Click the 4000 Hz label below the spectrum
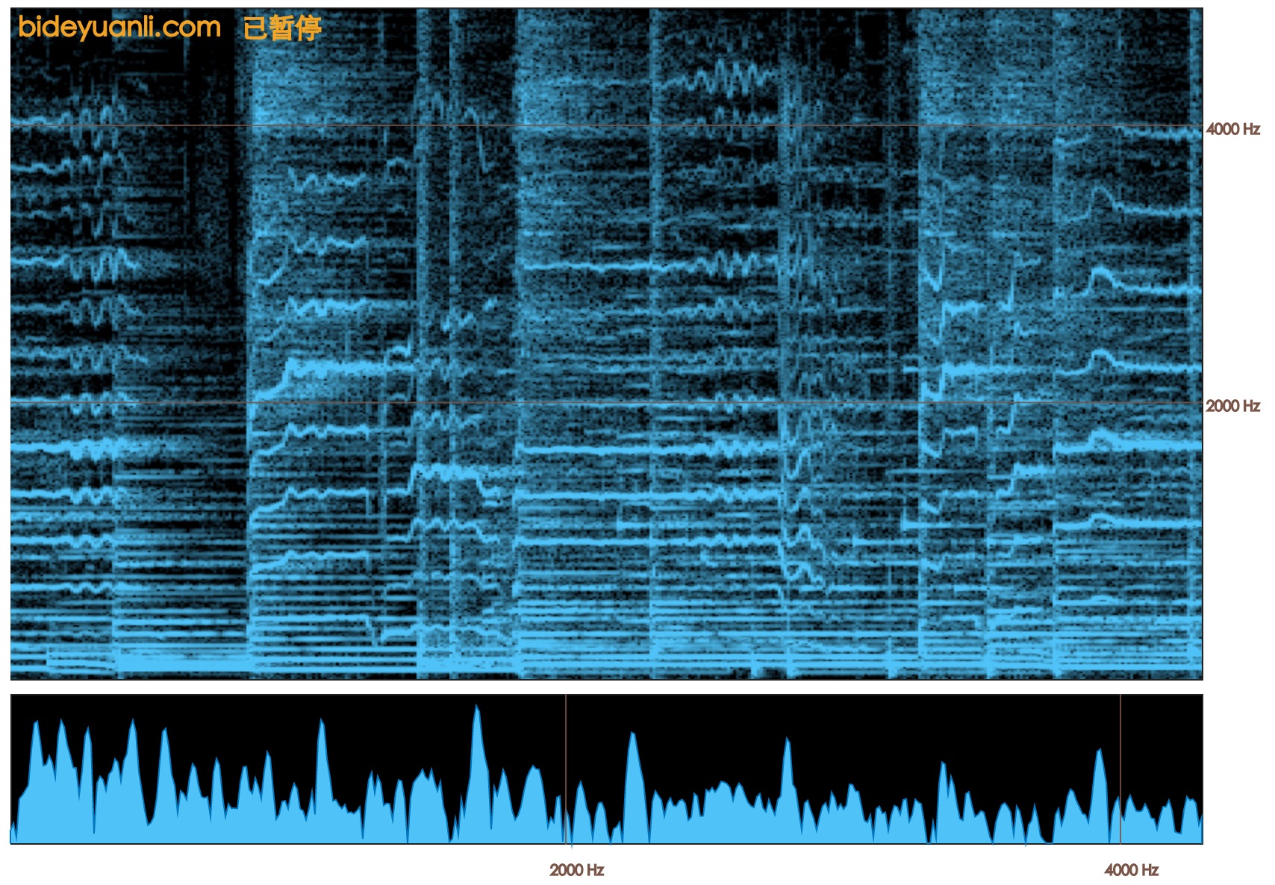 point(1131,870)
